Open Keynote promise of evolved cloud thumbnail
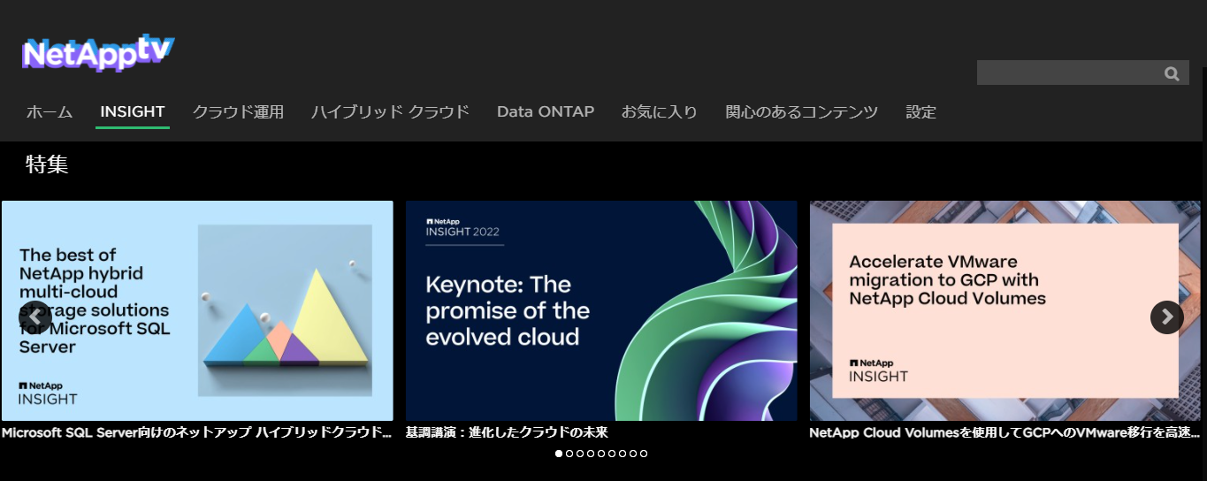The width and height of the screenshot is (1207, 481). (601, 310)
